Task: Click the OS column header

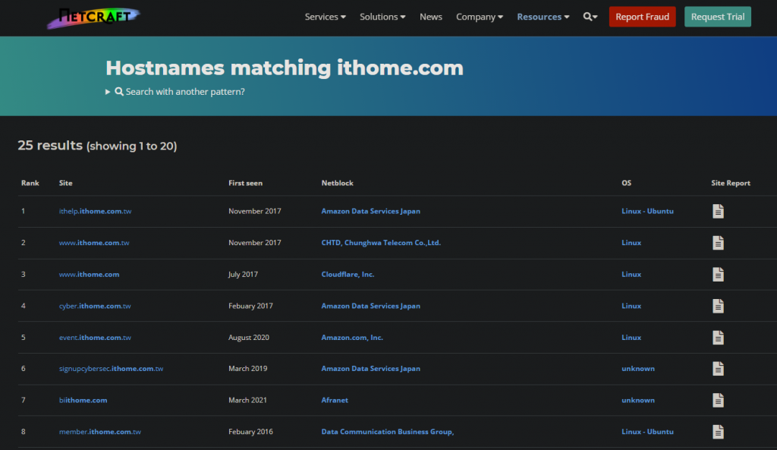Action: (626, 184)
